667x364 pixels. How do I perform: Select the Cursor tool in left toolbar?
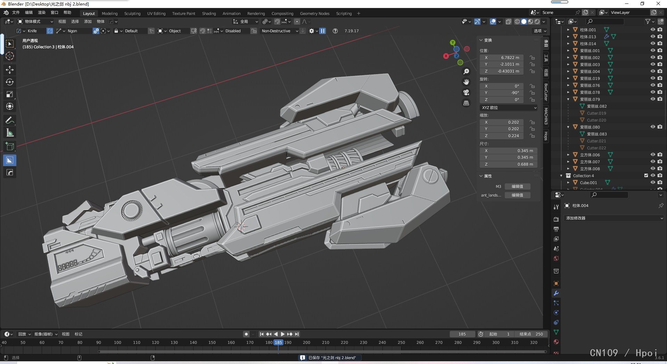coord(10,56)
